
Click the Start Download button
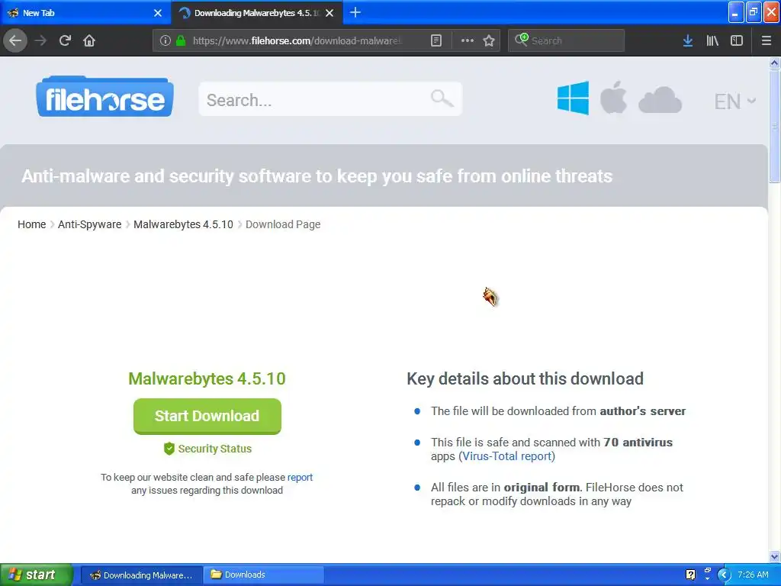click(207, 416)
